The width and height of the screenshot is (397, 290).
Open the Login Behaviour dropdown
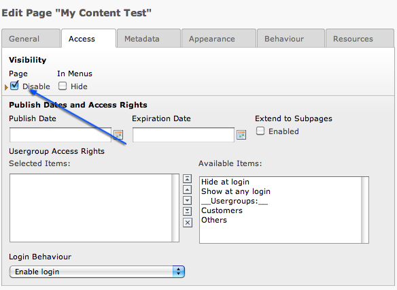[97, 272]
